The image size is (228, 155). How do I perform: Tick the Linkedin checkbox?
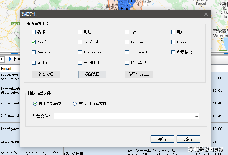174,42
